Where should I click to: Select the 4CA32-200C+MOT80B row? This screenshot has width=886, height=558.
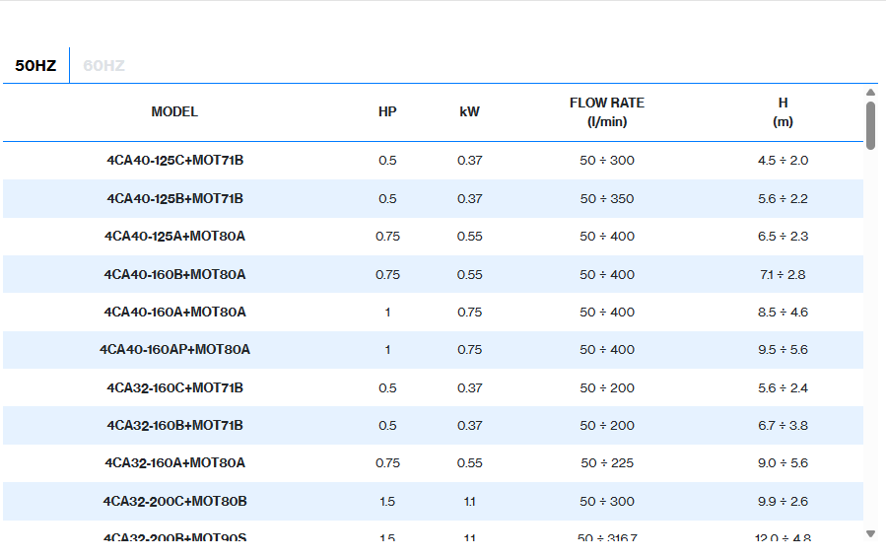[174, 502]
